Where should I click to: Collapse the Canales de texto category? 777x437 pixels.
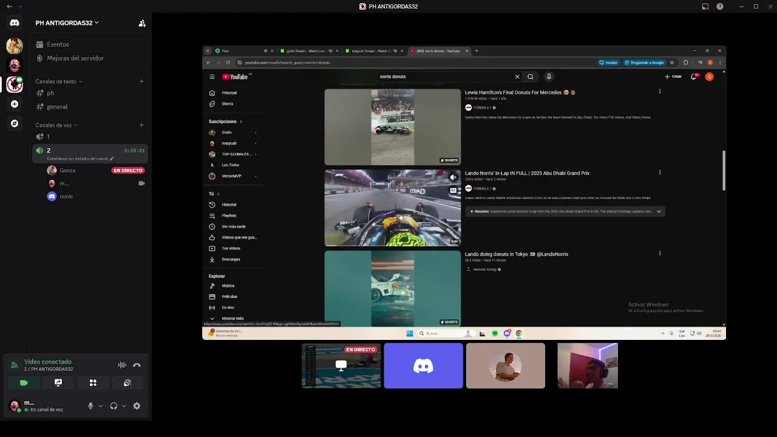[58, 81]
